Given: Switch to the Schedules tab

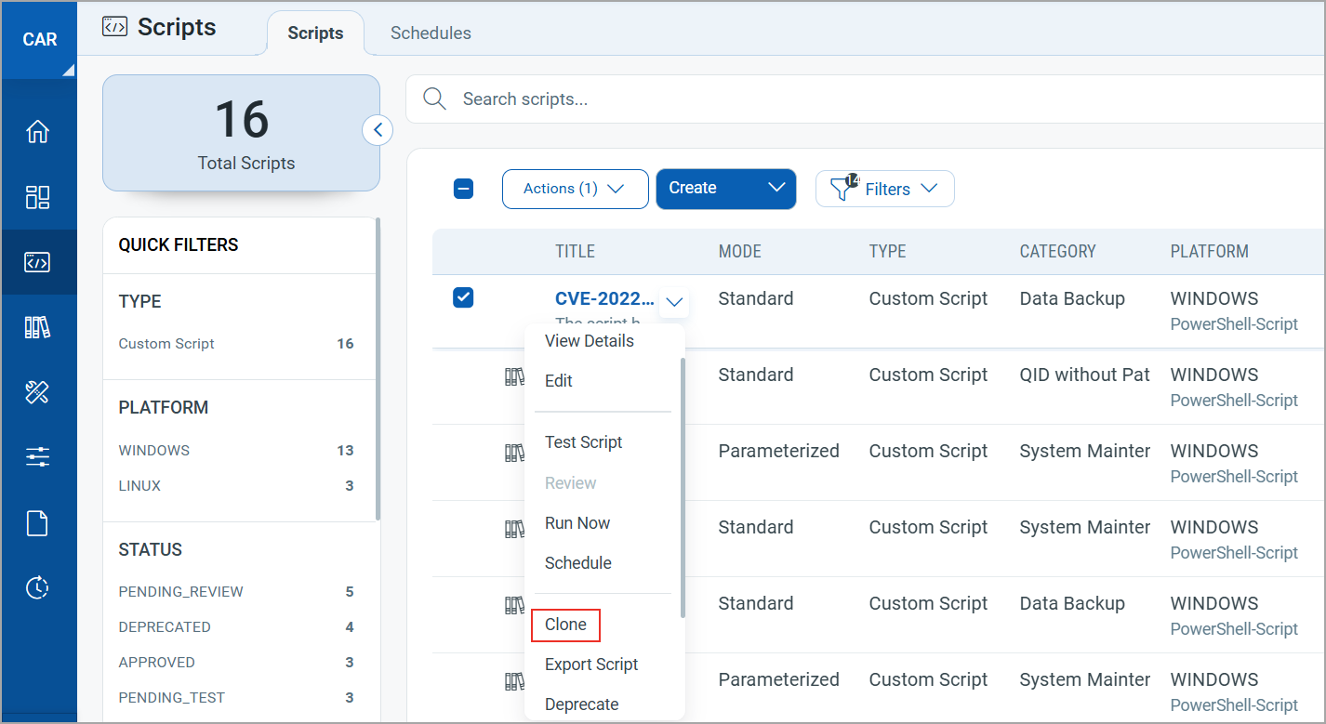Looking at the screenshot, I should 431,33.
